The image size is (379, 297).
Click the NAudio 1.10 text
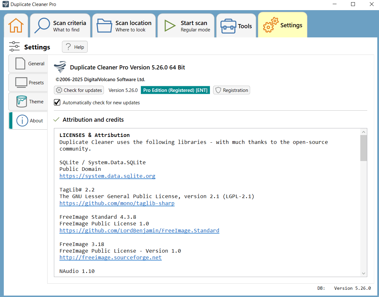coord(77,271)
